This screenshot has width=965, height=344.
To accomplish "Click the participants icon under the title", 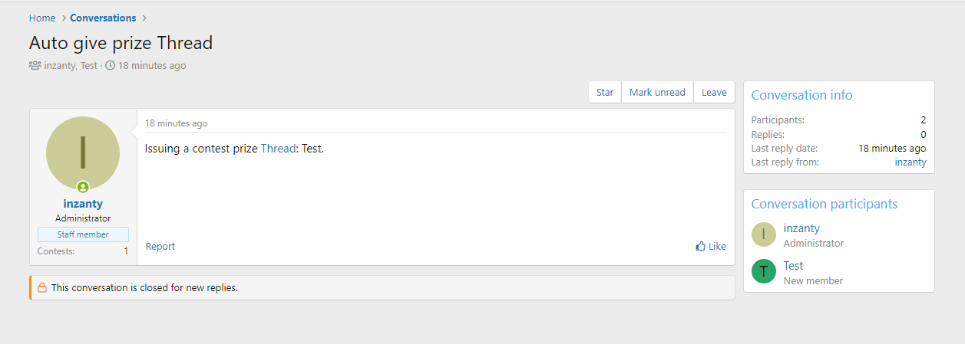I will tap(35, 66).
